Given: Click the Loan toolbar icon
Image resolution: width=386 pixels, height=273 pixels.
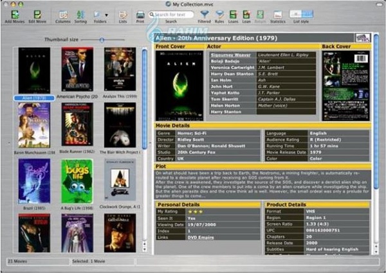Looking at the screenshot, I should tap(247, 14).
